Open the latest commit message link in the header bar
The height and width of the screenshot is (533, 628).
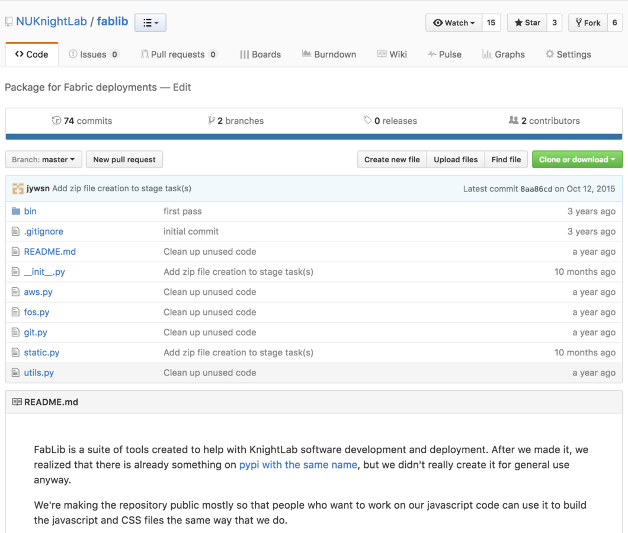click(x=122, y=188)
